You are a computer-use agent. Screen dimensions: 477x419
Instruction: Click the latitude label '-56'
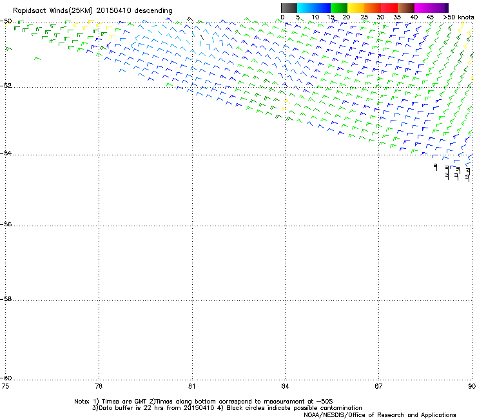tap(6, 224)
